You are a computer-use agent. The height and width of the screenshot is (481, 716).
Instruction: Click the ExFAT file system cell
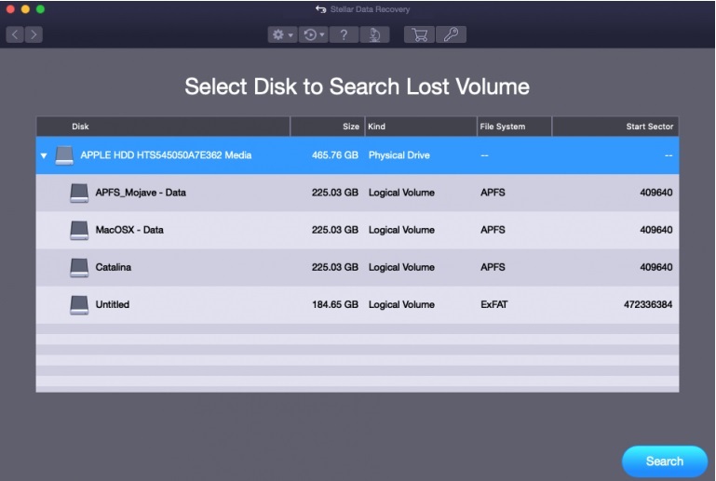point(493,305)
